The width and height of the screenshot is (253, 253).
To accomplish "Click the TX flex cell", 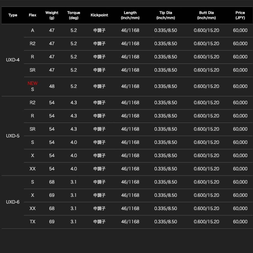I will click(32, 222).
